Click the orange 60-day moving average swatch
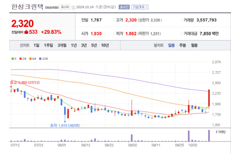This screenshot has height=154, width=231. (x=30, y=59)
